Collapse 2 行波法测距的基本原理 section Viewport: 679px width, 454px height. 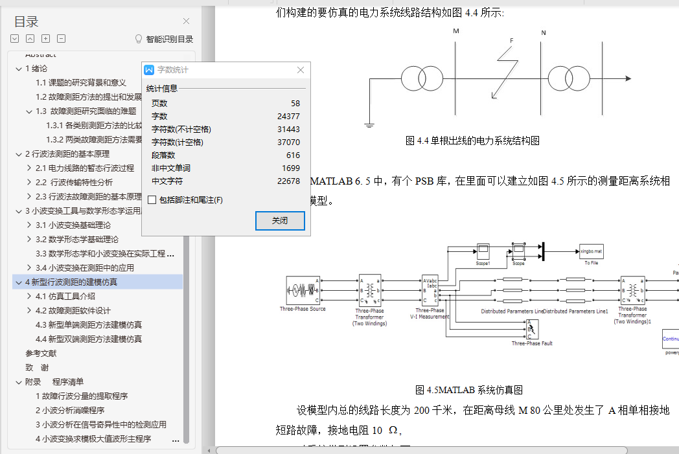[19, 155]
